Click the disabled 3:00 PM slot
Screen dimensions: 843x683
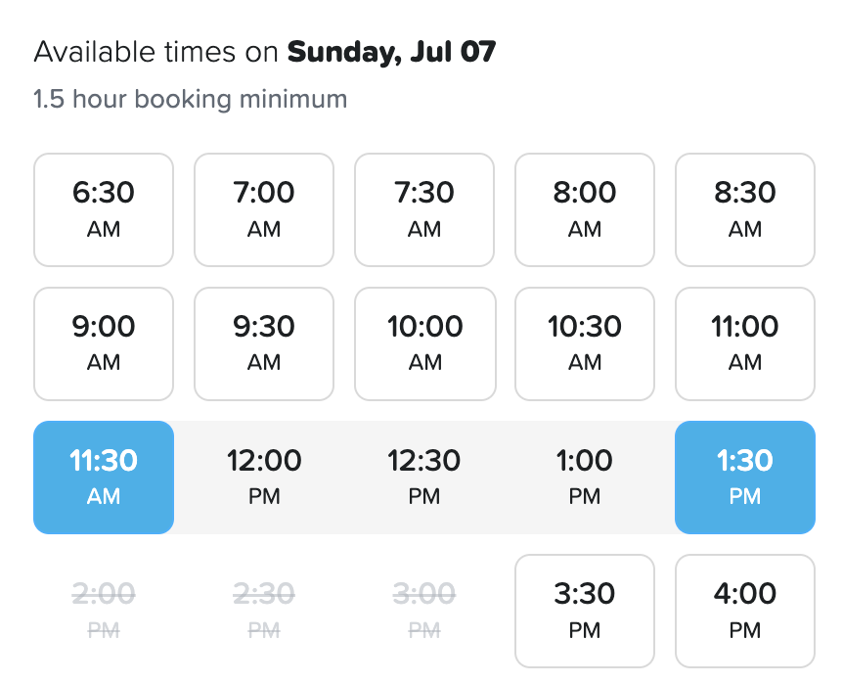tap(424, 610)
